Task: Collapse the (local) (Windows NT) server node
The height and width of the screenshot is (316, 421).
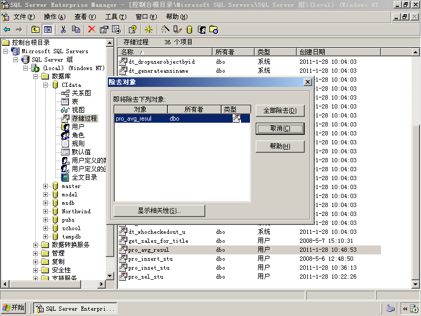Action: 25,68
